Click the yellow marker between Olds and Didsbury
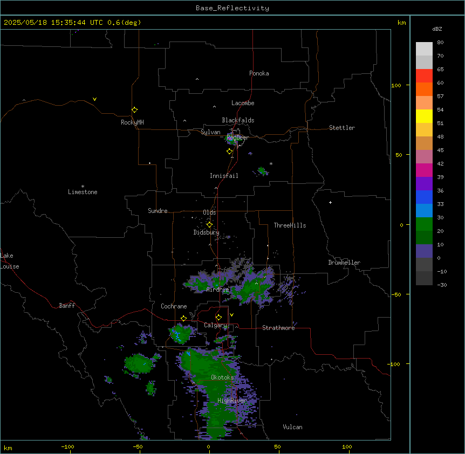 point(209,225)
